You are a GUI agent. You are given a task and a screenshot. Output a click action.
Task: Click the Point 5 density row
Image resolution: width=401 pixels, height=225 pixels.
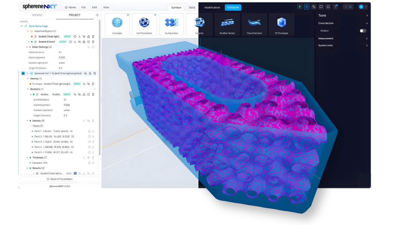point(53,152)
